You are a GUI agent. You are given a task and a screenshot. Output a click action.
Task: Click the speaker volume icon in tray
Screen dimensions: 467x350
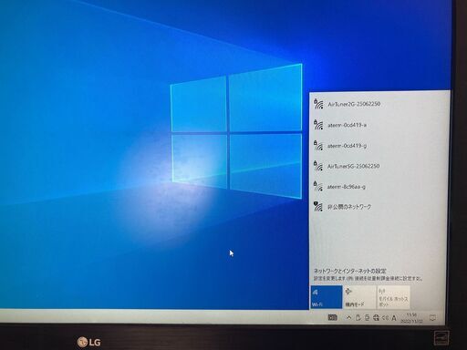(385, 318)
